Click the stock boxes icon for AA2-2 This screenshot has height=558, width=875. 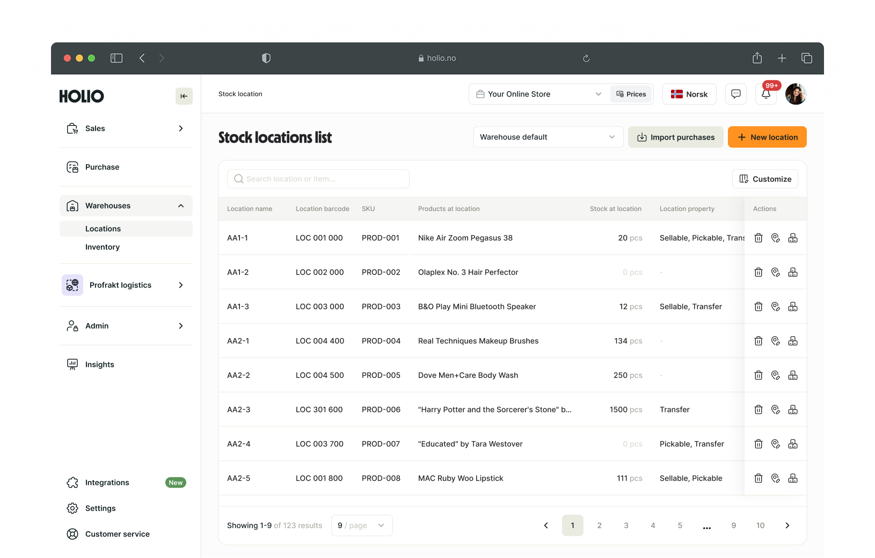(793, 375)
